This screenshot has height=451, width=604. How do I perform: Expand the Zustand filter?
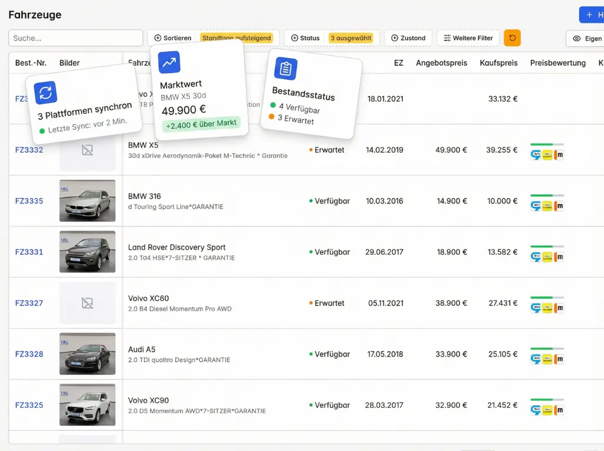(x=408, y=38)
